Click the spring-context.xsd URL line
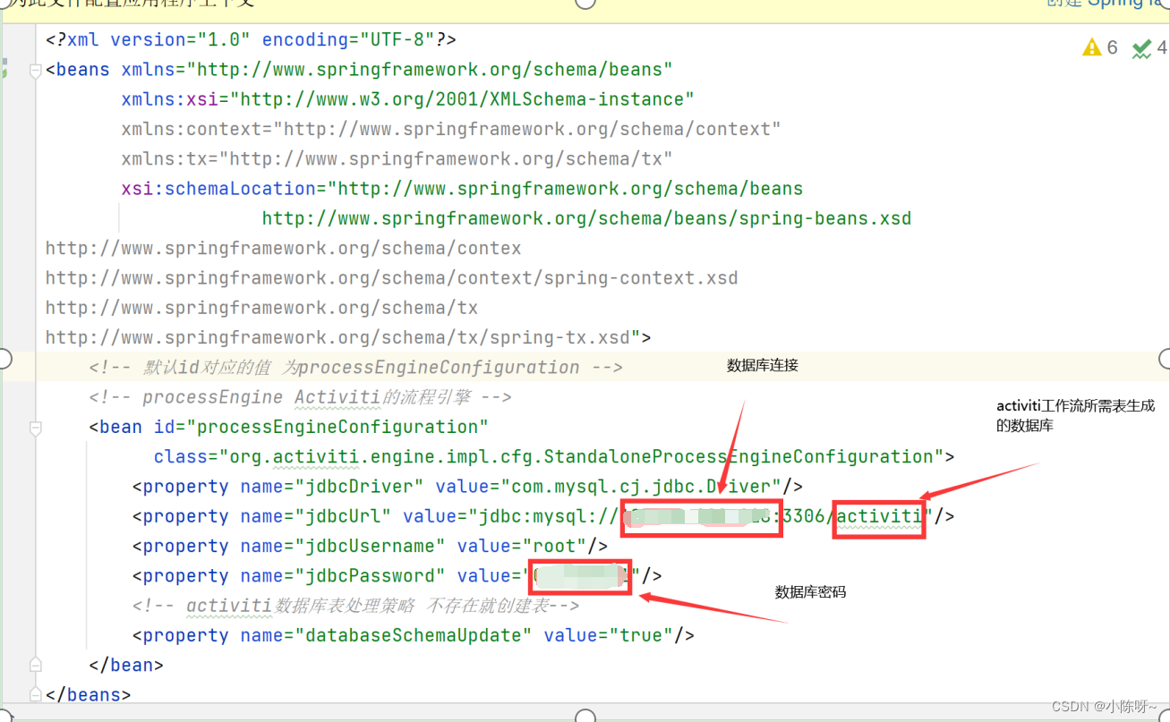This screenshot has width=1170, height=722. 392,277
